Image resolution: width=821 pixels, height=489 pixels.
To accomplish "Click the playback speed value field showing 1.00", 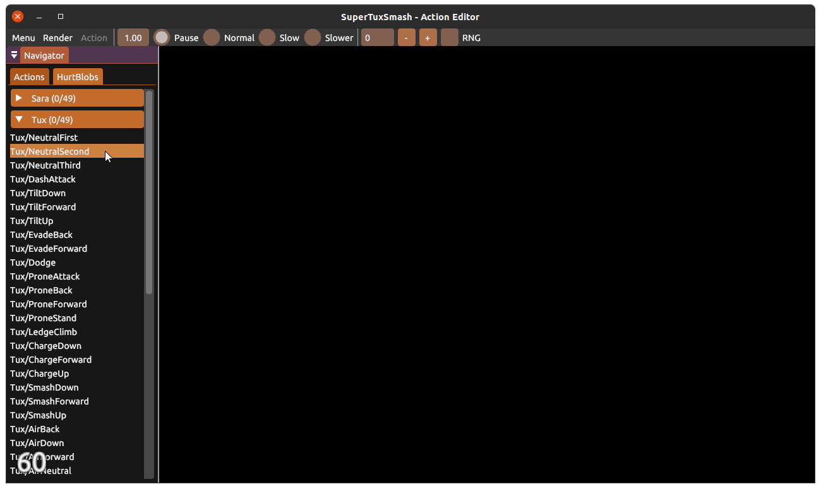I will coord(133,37).
